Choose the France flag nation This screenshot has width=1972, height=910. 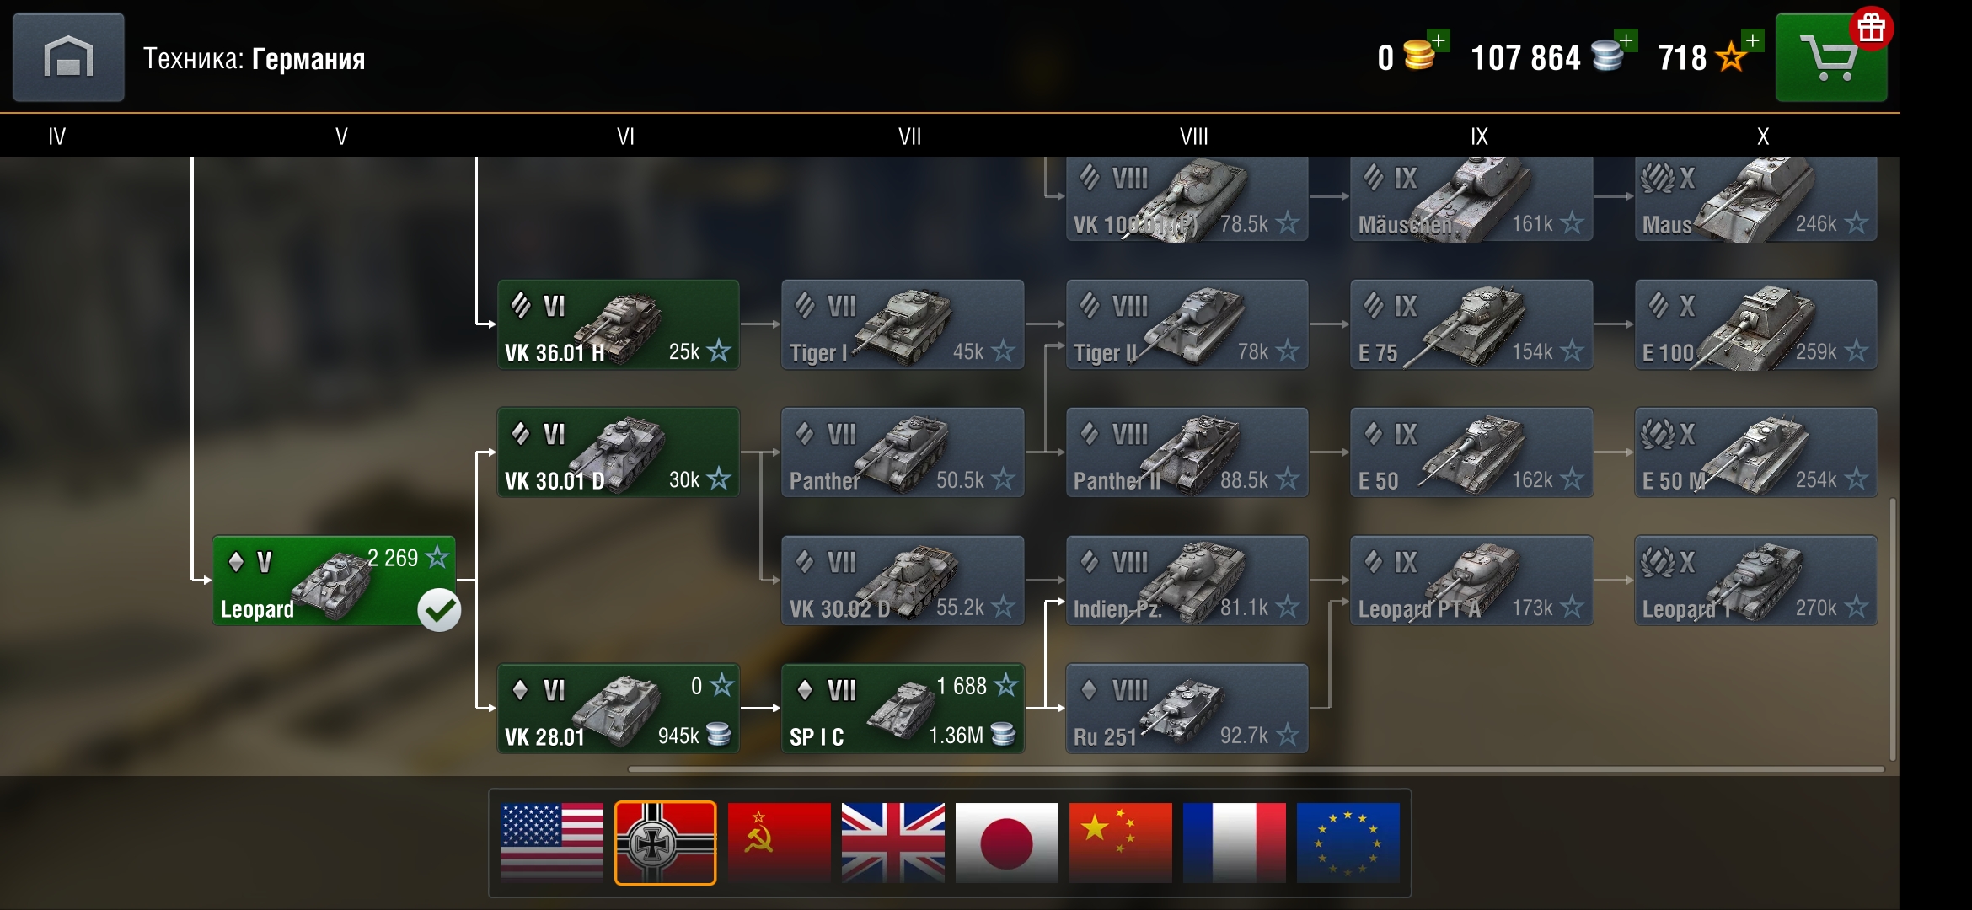1235,843
